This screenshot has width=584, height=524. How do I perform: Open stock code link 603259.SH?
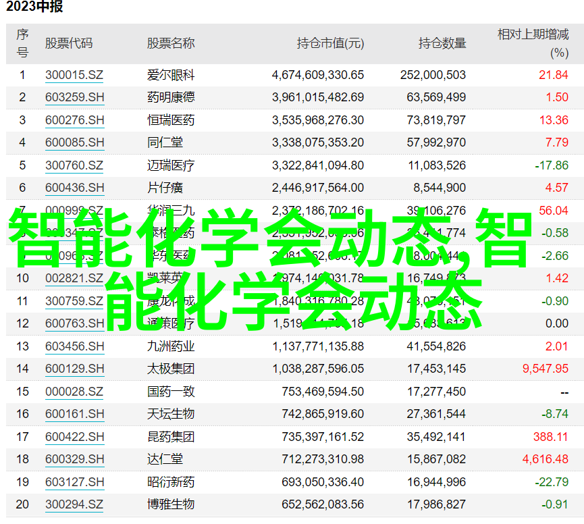(x=74, y=98)
